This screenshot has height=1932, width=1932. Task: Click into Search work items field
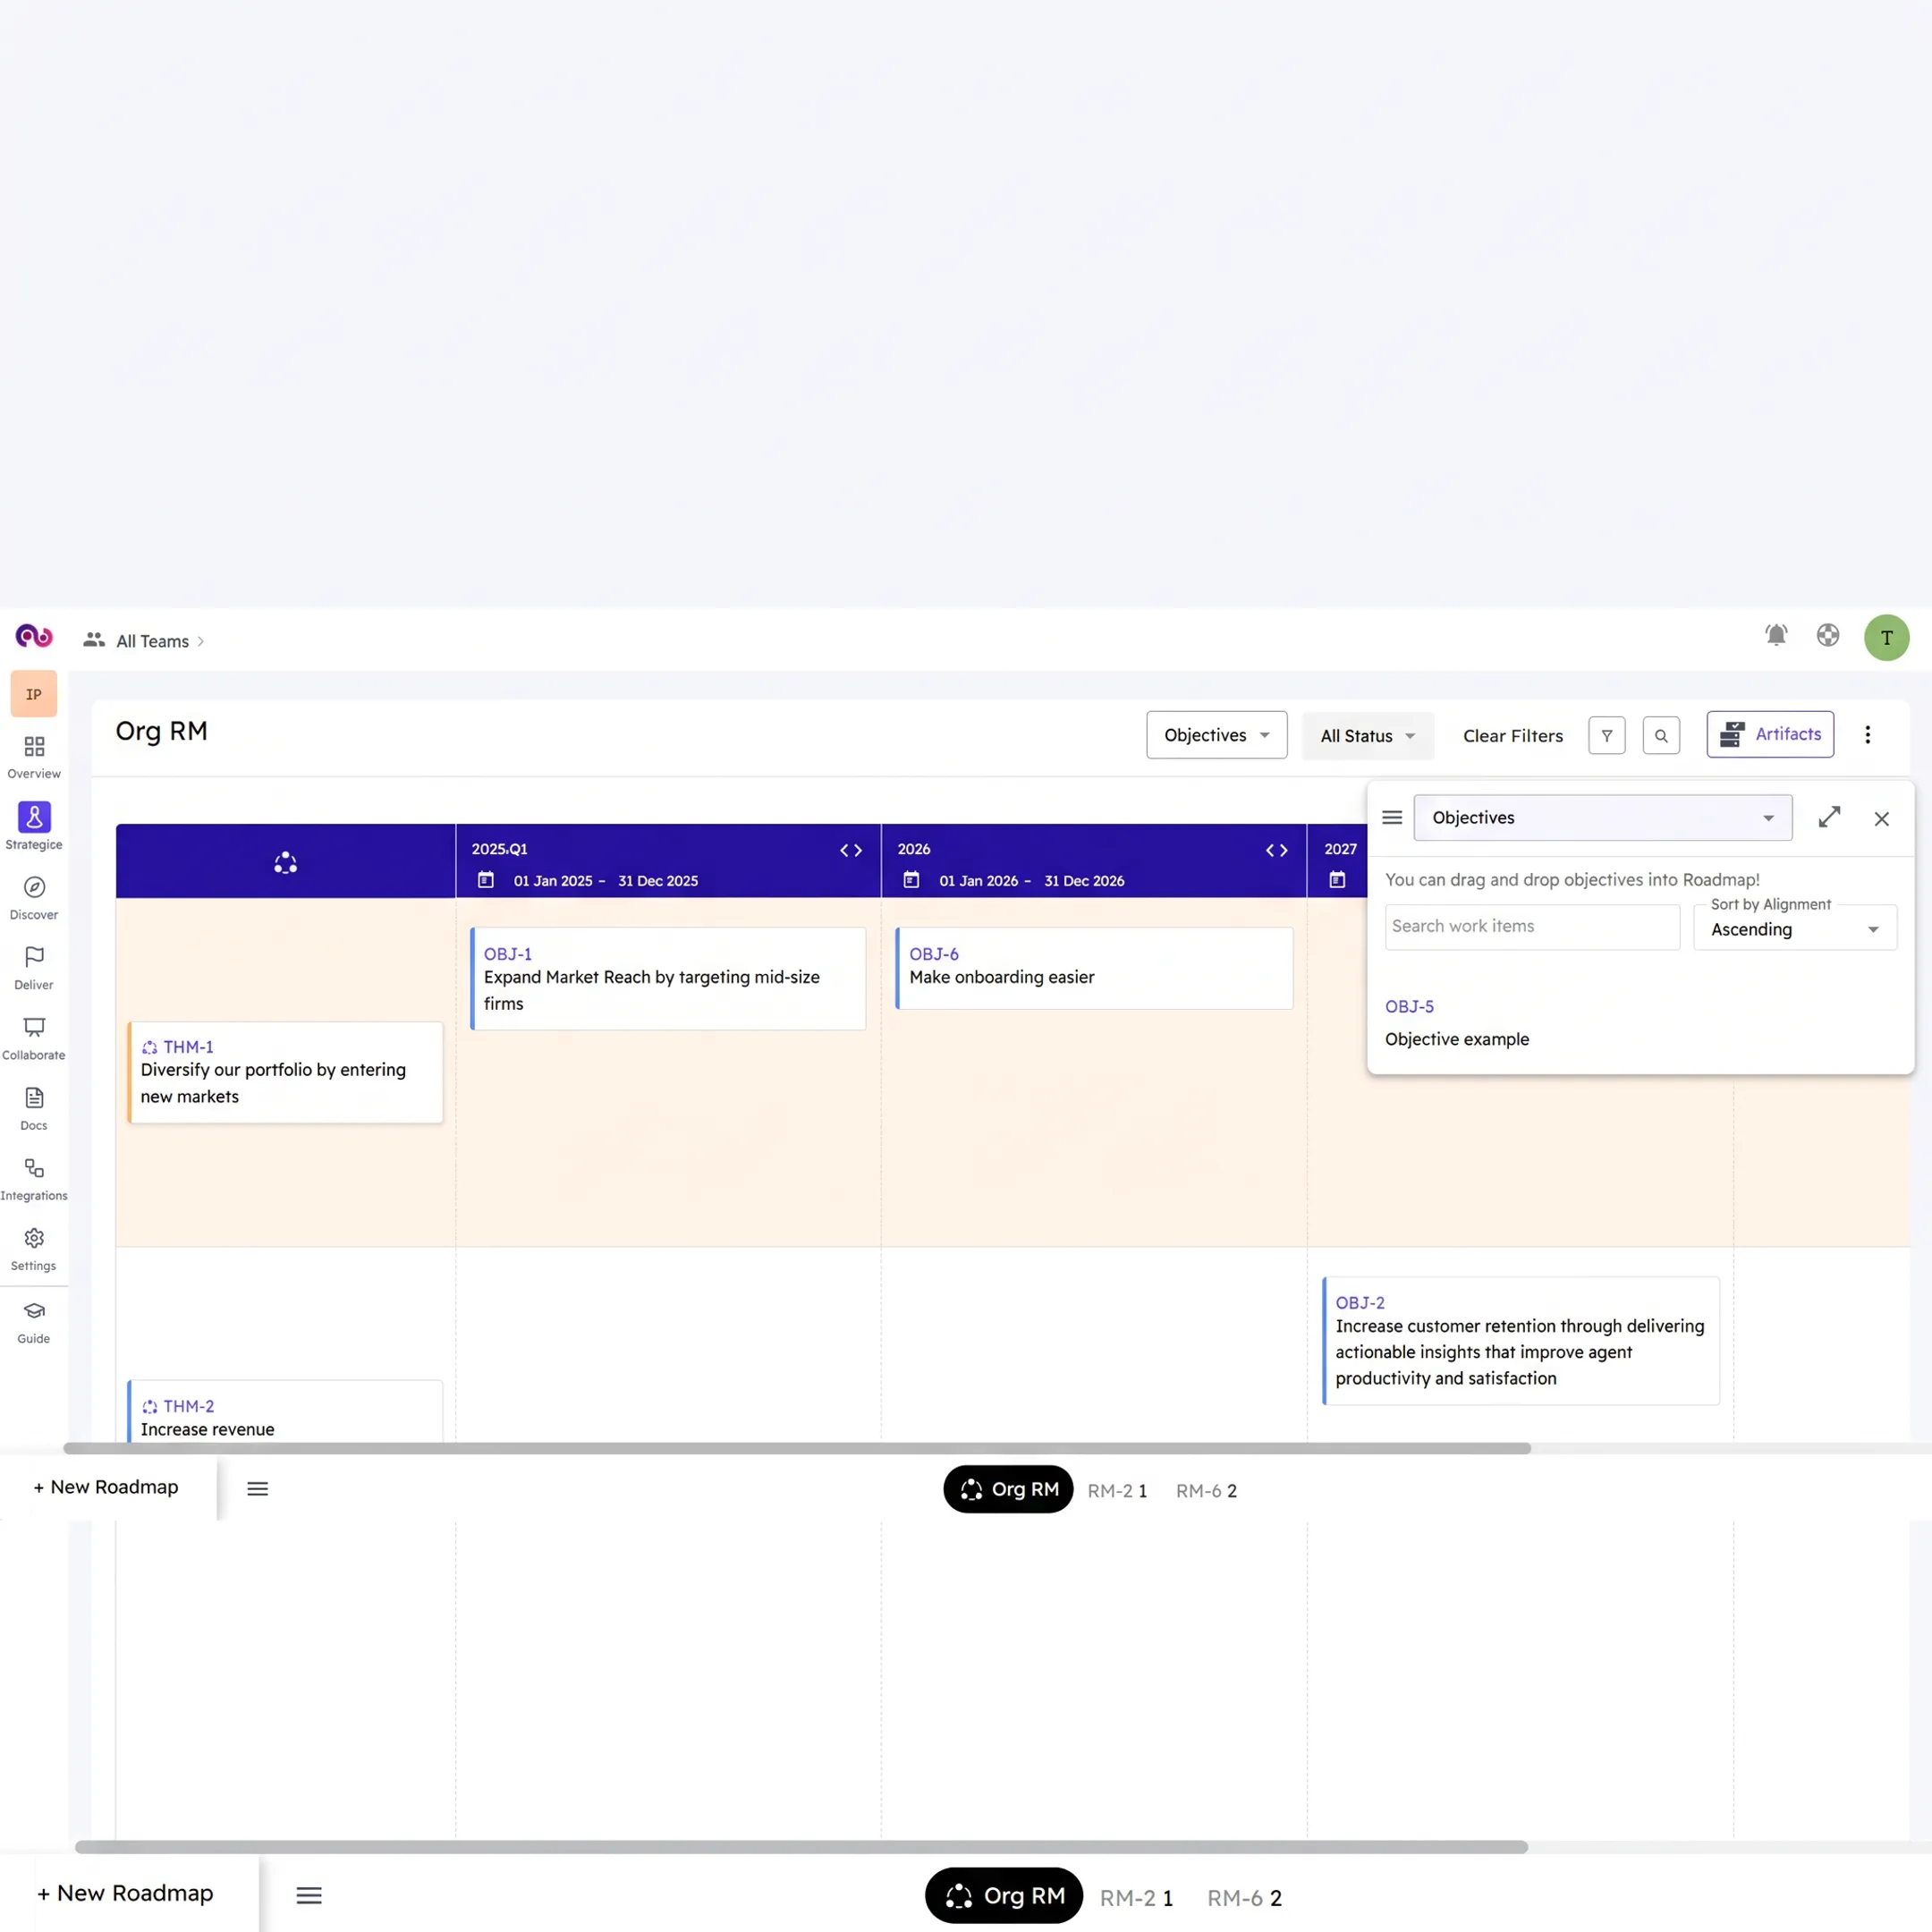coord(1531,927)
